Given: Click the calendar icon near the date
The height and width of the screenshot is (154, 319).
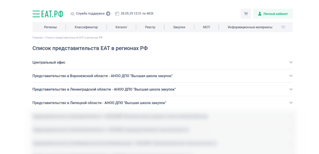Looking at the screenshot, I should coord(117,14).
